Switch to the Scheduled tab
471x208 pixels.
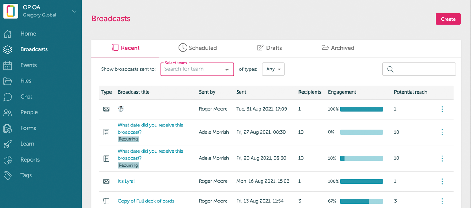click(x=198, y=48)
